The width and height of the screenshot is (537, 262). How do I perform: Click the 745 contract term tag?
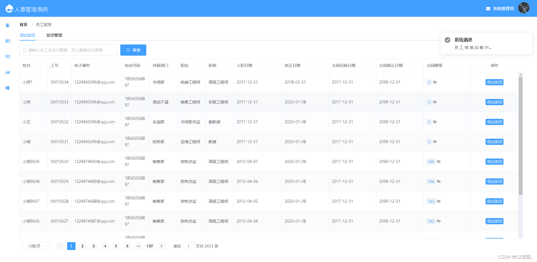click(431, 162)
